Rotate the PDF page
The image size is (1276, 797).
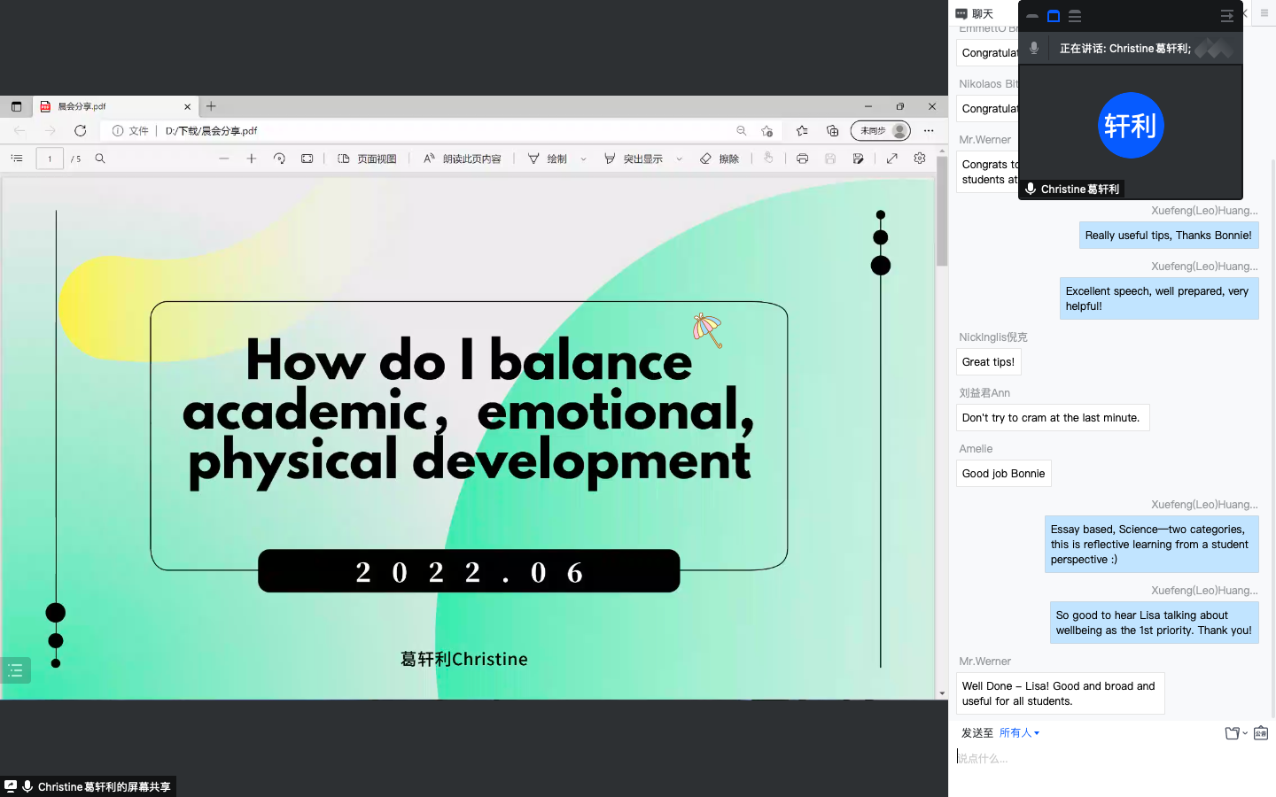click(279, 159)
